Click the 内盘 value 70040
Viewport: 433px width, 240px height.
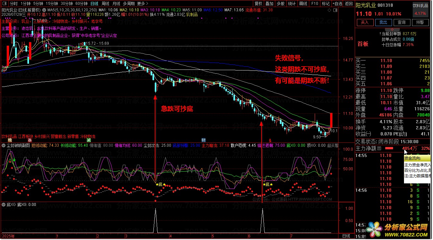pyautogui.click(x=423, y=115)
